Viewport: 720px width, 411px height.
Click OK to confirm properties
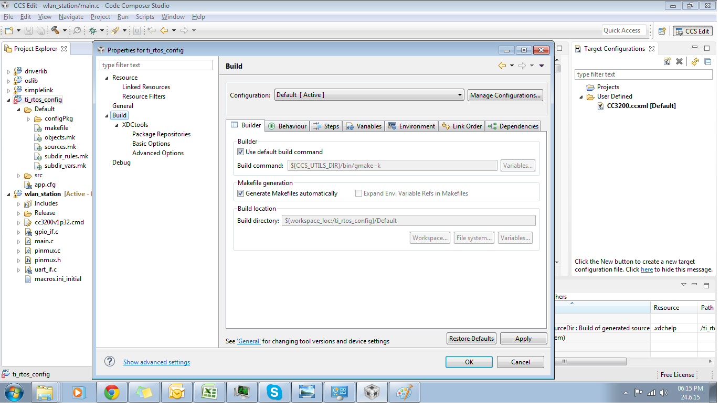tap(469, 362)
